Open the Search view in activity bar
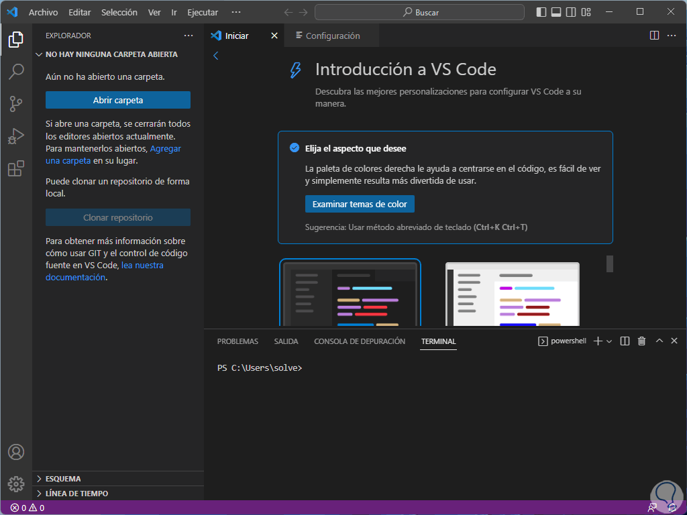Screen dimensions: 687x515 coord(16,71)
